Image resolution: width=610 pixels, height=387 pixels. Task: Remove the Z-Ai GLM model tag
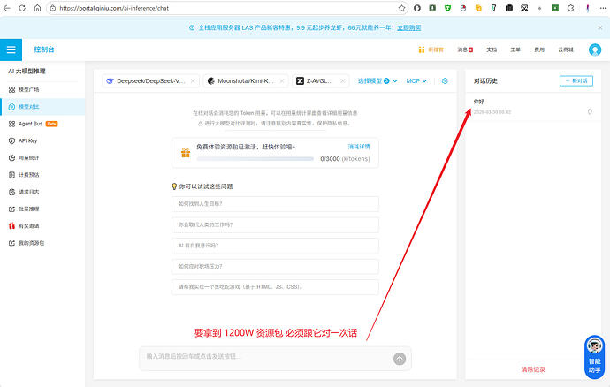coord(344,81)
